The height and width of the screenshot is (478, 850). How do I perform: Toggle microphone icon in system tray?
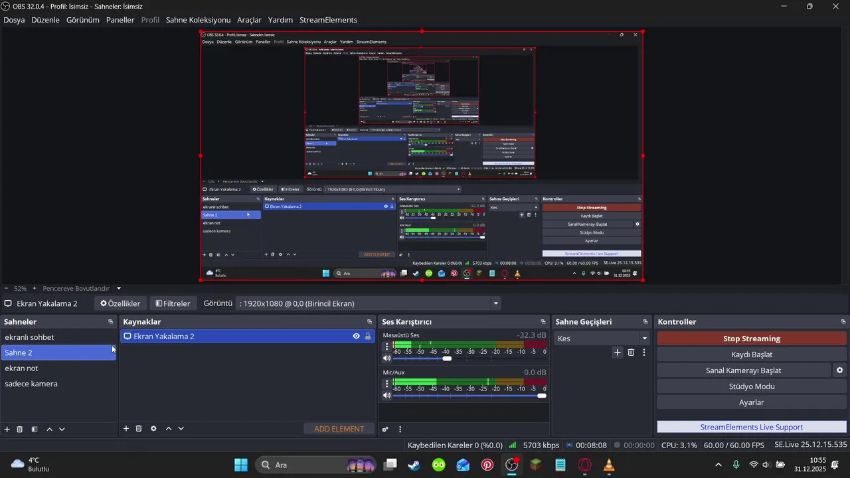pyautogui.click(x=736, y=465)
